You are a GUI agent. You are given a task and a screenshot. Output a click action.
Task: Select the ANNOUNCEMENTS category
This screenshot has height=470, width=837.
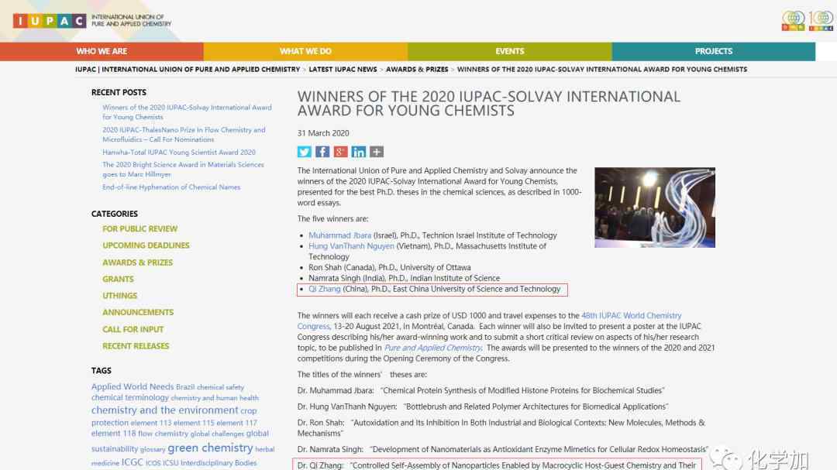(138, 312)
